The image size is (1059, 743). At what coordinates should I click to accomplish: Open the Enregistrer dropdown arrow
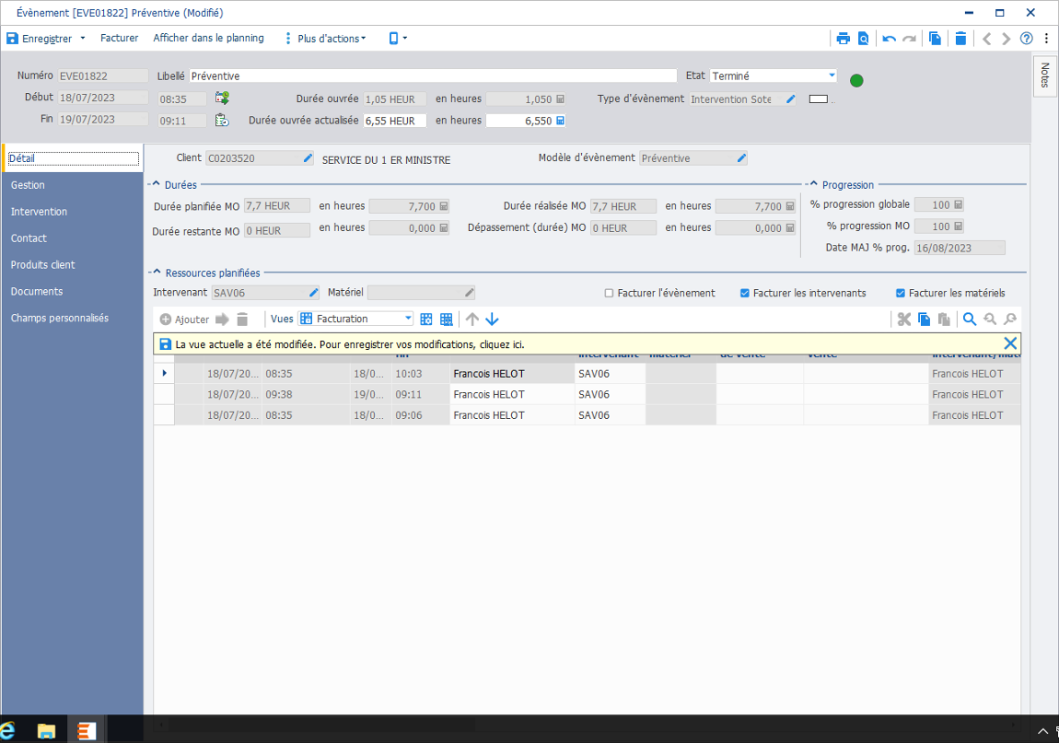pos(82,39)
